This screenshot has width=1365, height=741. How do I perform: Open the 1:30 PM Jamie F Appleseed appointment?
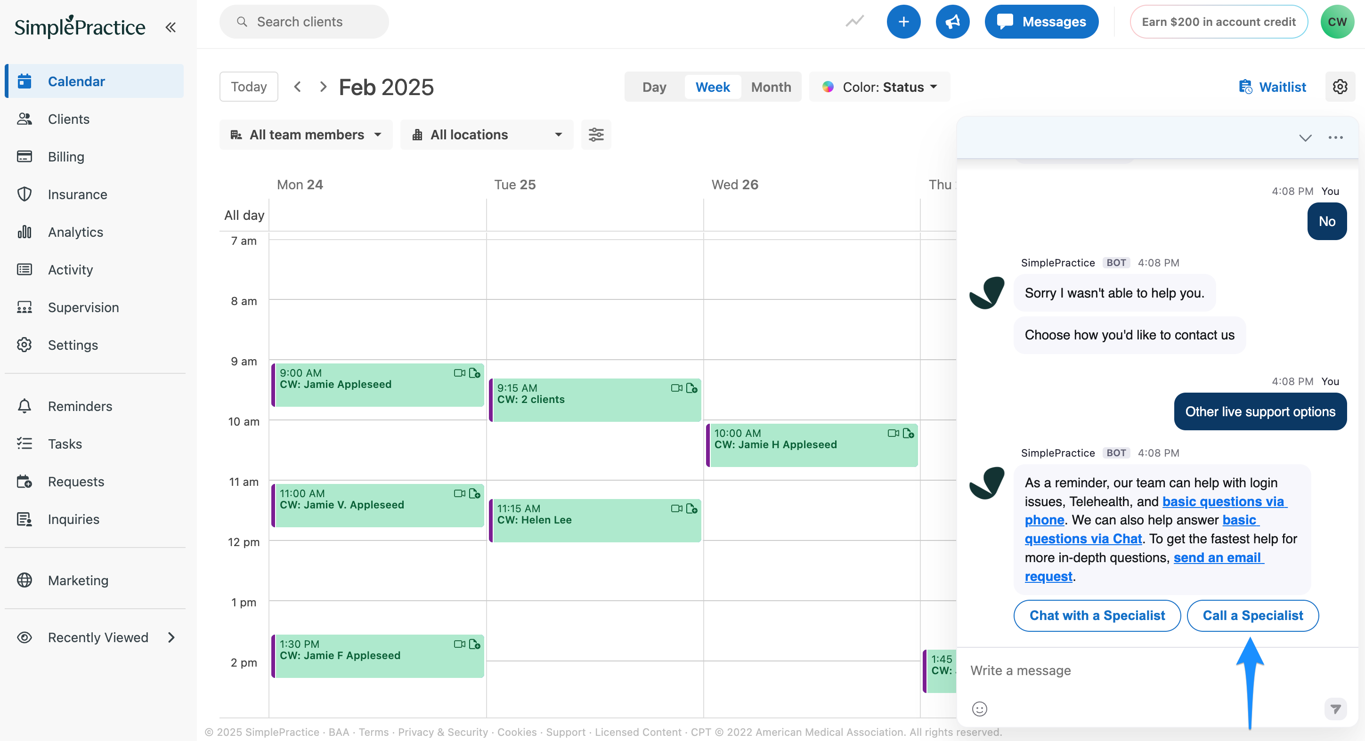[x=378, y=656]
